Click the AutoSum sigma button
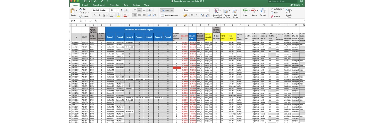This screenshot has width=374, height=123. [x=276, y=9]
